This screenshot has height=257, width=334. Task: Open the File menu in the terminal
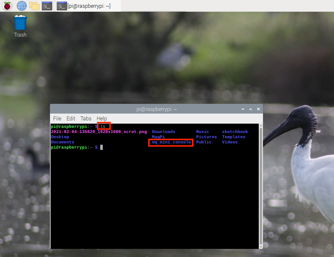click(x=57, y=118)
